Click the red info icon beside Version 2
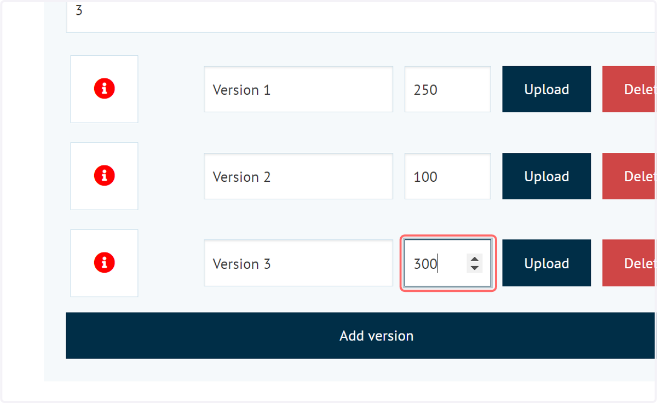The width and height of the screenshot is (657, 403). pos(104,176)
